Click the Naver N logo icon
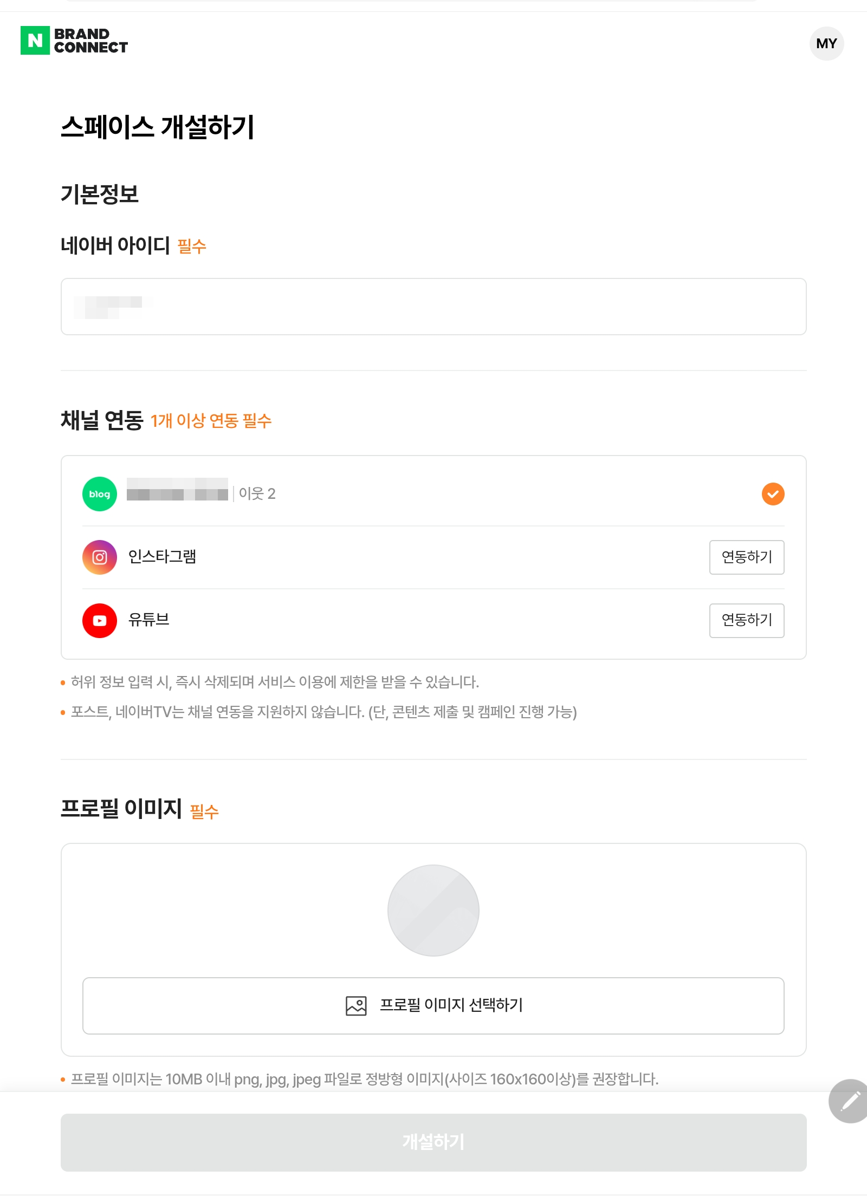This screenshot has width=867, height=1196. [x=35, y=41]
